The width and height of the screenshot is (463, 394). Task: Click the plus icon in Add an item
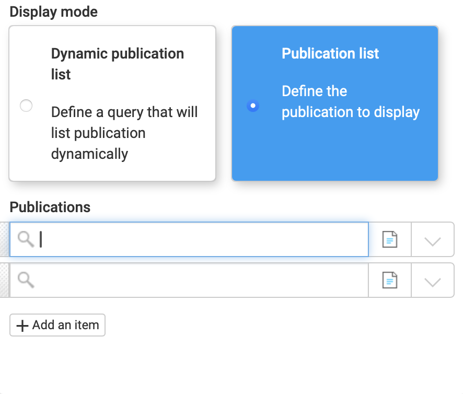(x=22, y=326)
